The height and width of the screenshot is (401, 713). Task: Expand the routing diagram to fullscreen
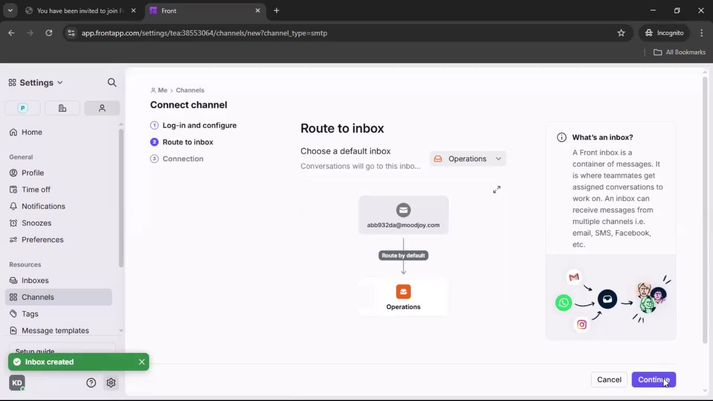(497, 190)
